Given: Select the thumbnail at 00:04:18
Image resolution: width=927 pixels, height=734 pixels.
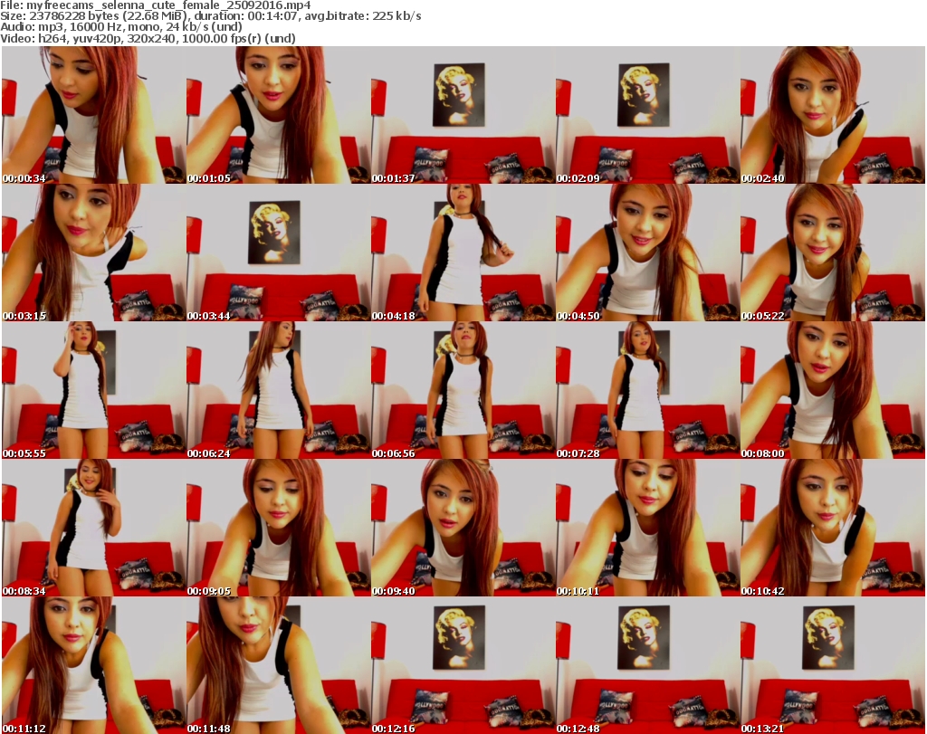Looking at the screenshot, I should tap(463, 253).
